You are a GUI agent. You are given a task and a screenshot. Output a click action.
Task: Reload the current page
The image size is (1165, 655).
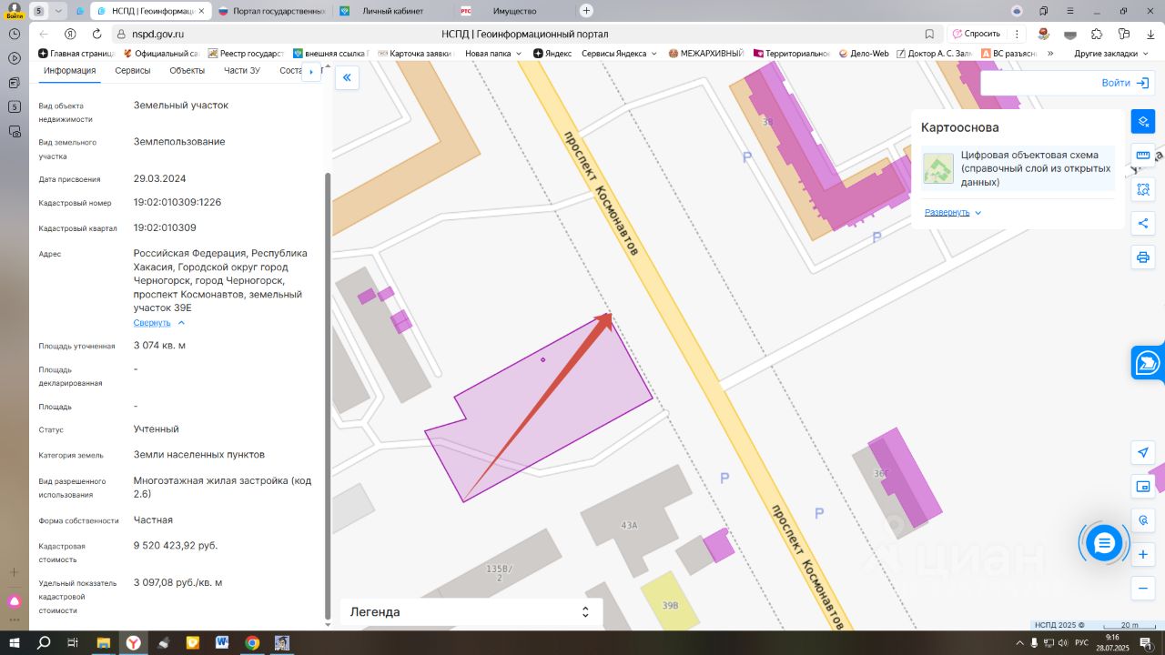click(96, 34)
